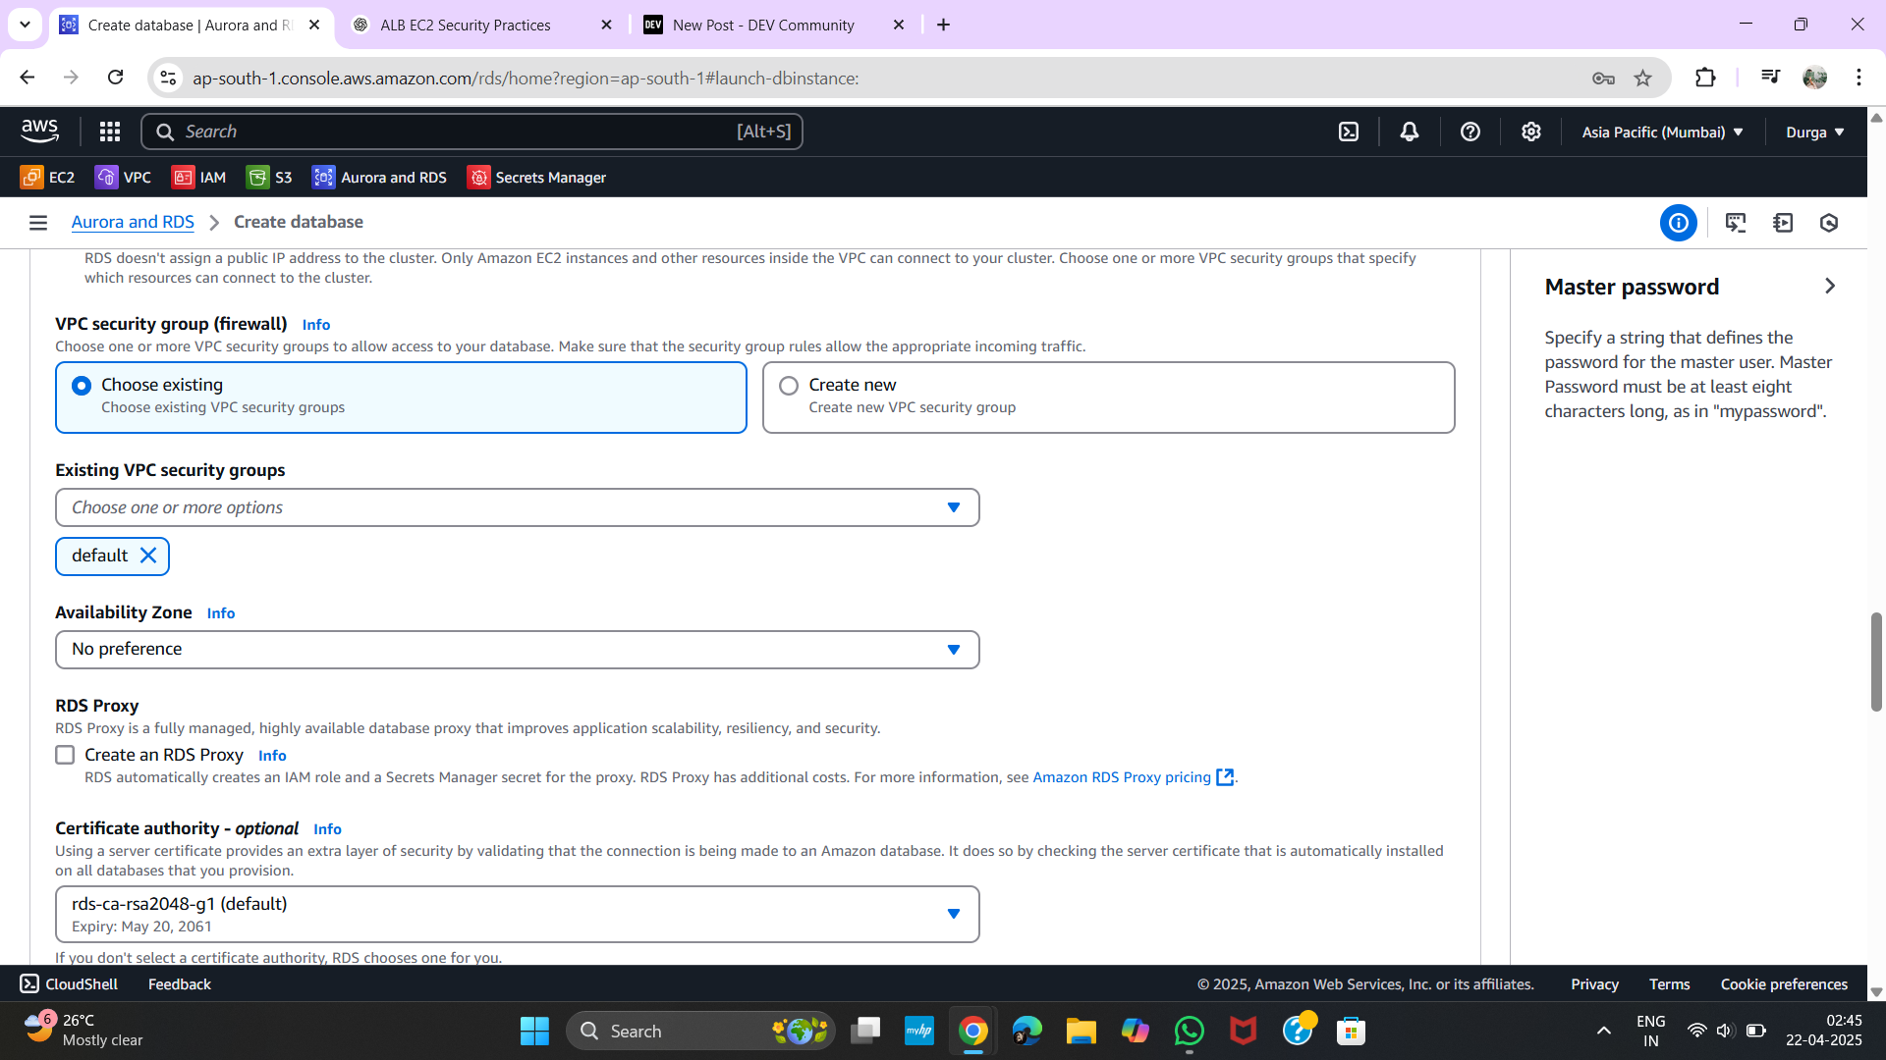
Task: Open the notifications bell
Action: (1410, 132)
